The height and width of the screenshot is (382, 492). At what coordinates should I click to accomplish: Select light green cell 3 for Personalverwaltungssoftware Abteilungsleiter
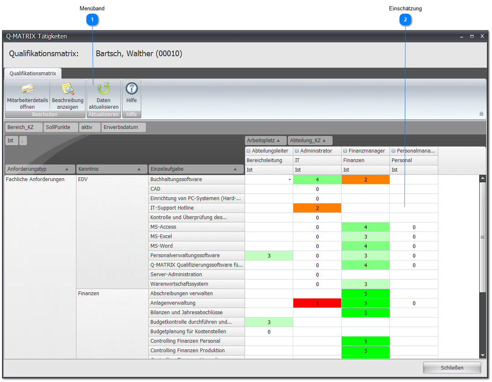pyautogui.click(x=269, y=256)
